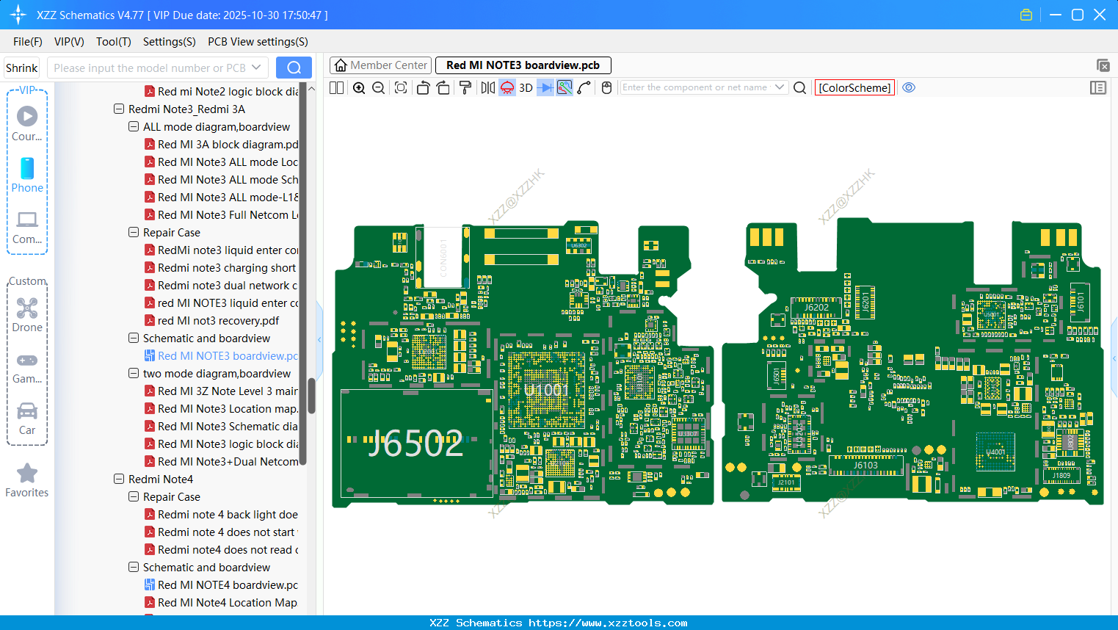
Task: Open PCB View settings(S) menu
Action: 258,42
